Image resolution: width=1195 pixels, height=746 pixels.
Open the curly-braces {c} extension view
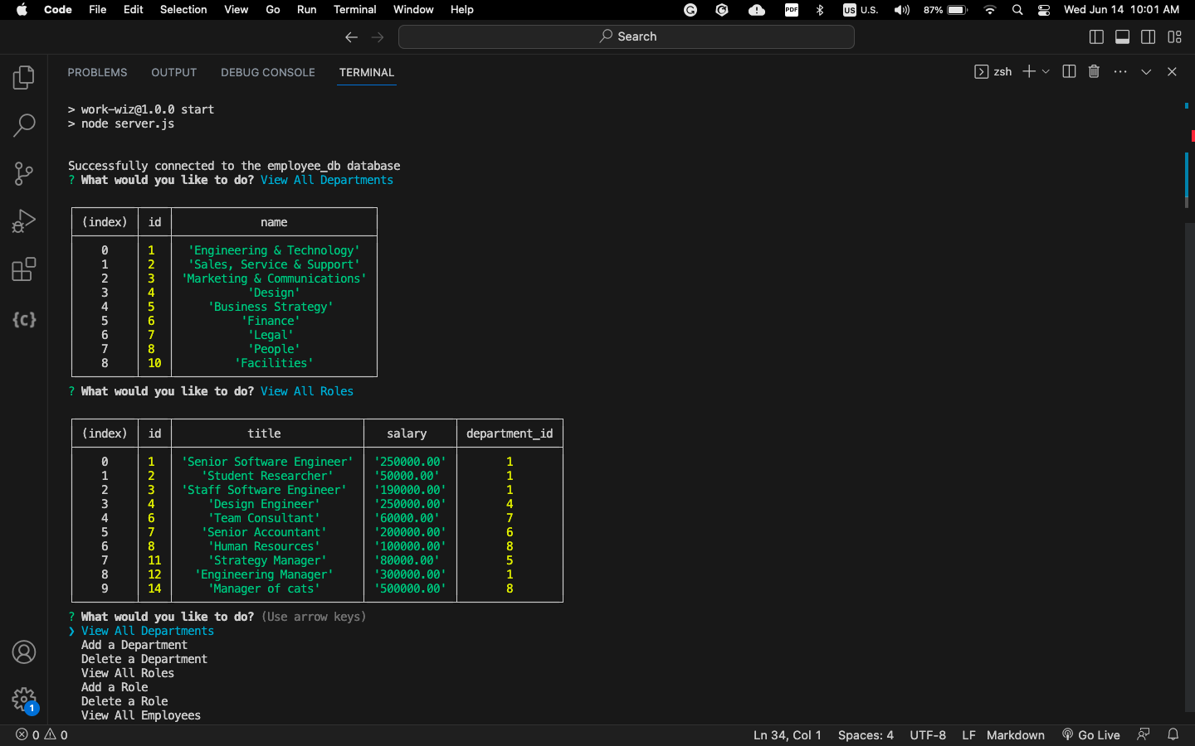[x=24, y=319]
